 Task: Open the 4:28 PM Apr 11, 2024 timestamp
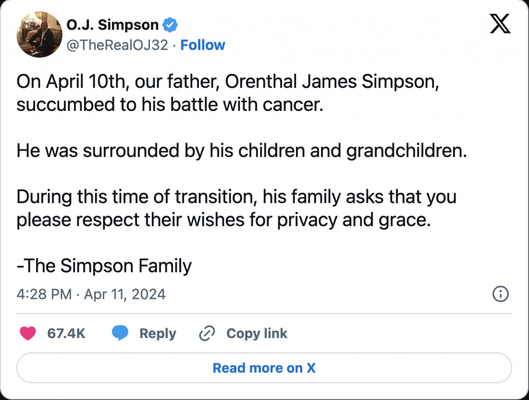point(91,294)
